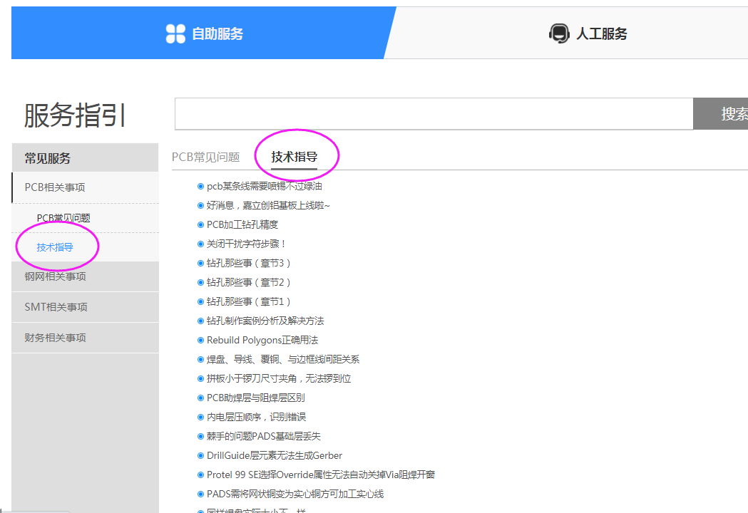Open the 自助服务 tab
748x513 pixels.
click(x=217, y=33)
